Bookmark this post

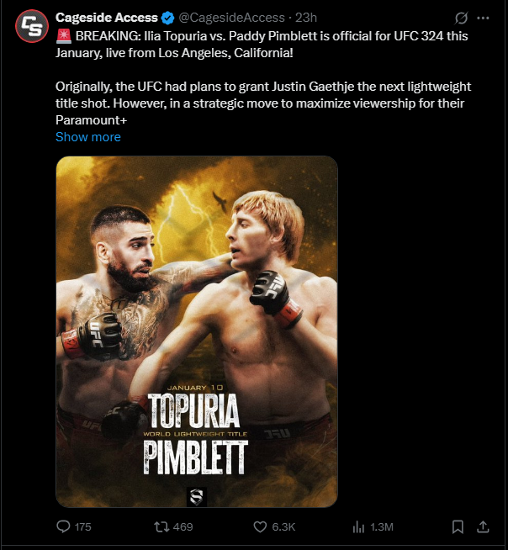pos(458,526)
